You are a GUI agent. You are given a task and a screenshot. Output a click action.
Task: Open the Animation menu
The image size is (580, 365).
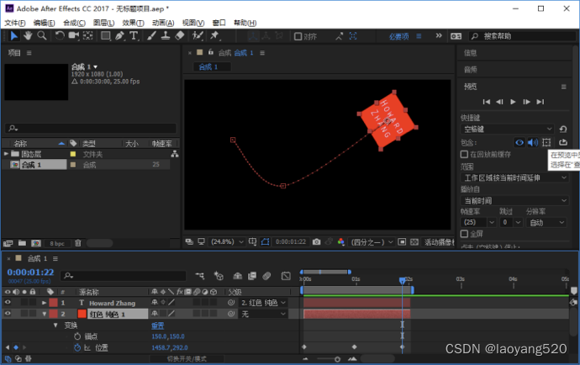pyautogui.click(x=163, y=23)
